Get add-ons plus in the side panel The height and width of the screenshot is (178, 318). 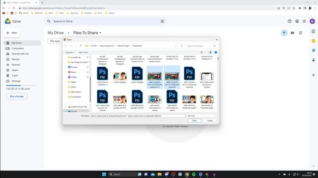(x=314, y=75)
